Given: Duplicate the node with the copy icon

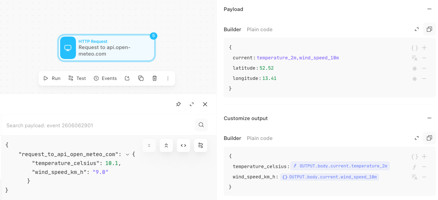Looking at the screenshot, I should point(141,78).
